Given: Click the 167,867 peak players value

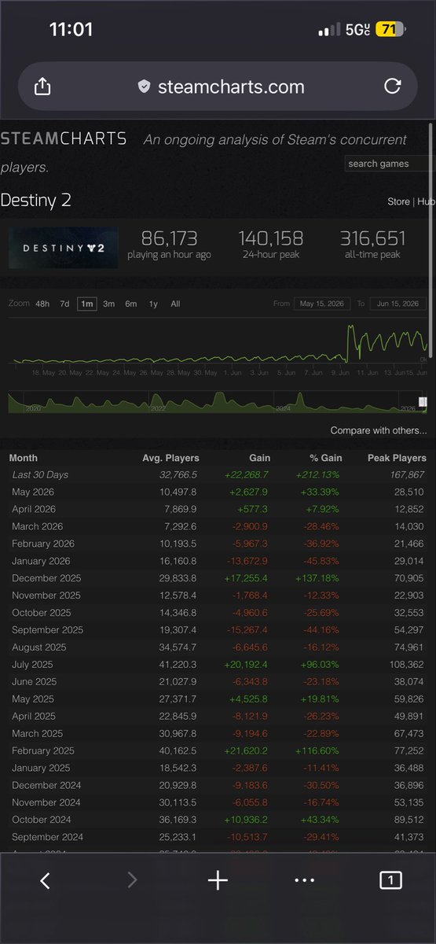Looking at the screenshot, I should pyautogui.click(x=406, y=474).
